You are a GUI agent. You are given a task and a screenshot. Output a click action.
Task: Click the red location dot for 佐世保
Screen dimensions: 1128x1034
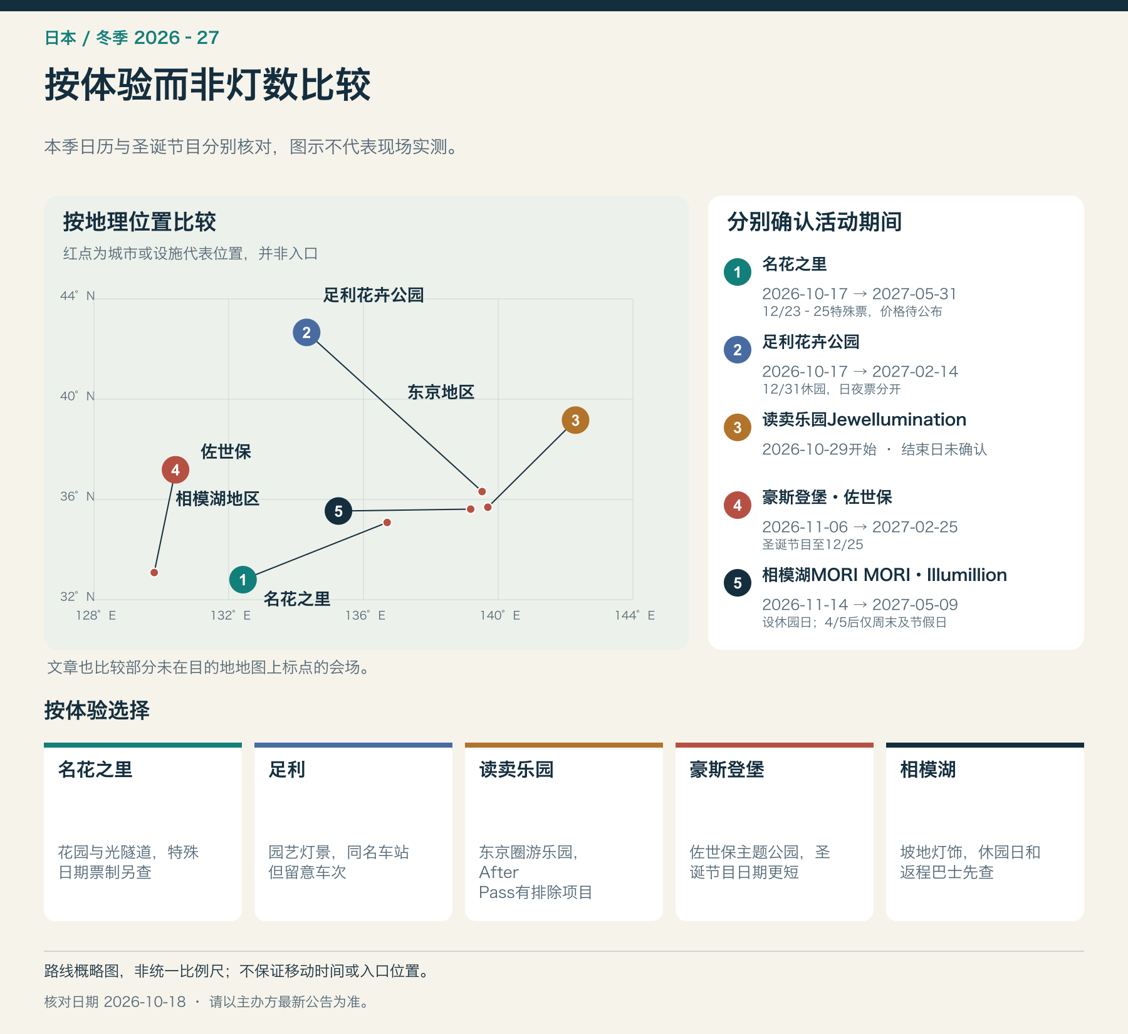tap(154, 572)
